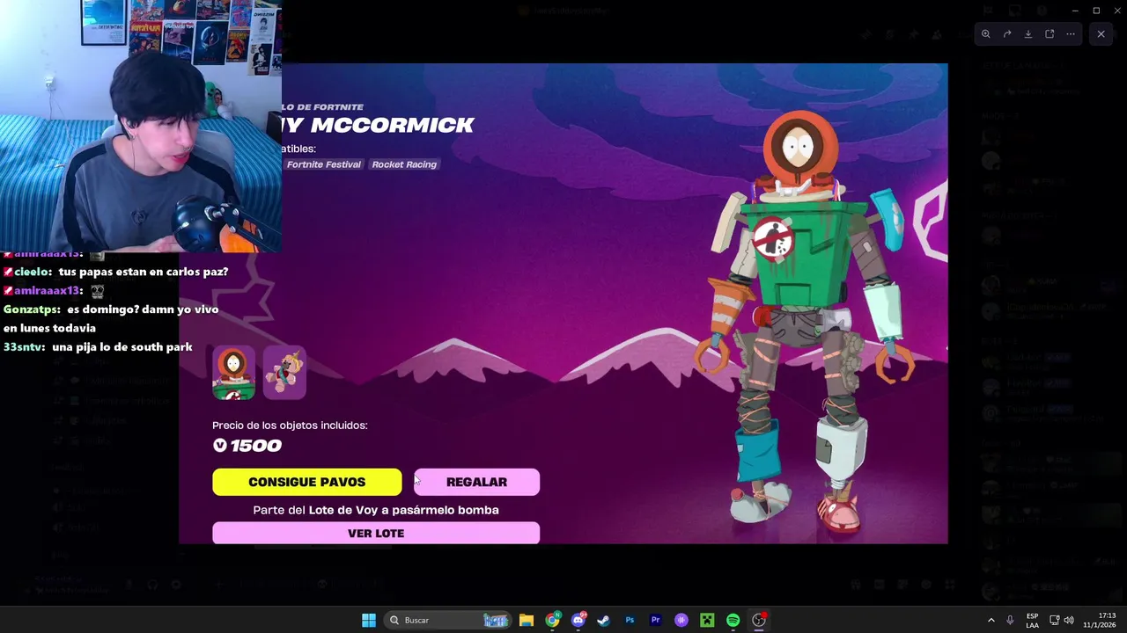Viewport: 1127px width, 633px height.
Task: Select the emote item thumbnail
Action: [284, 373]
